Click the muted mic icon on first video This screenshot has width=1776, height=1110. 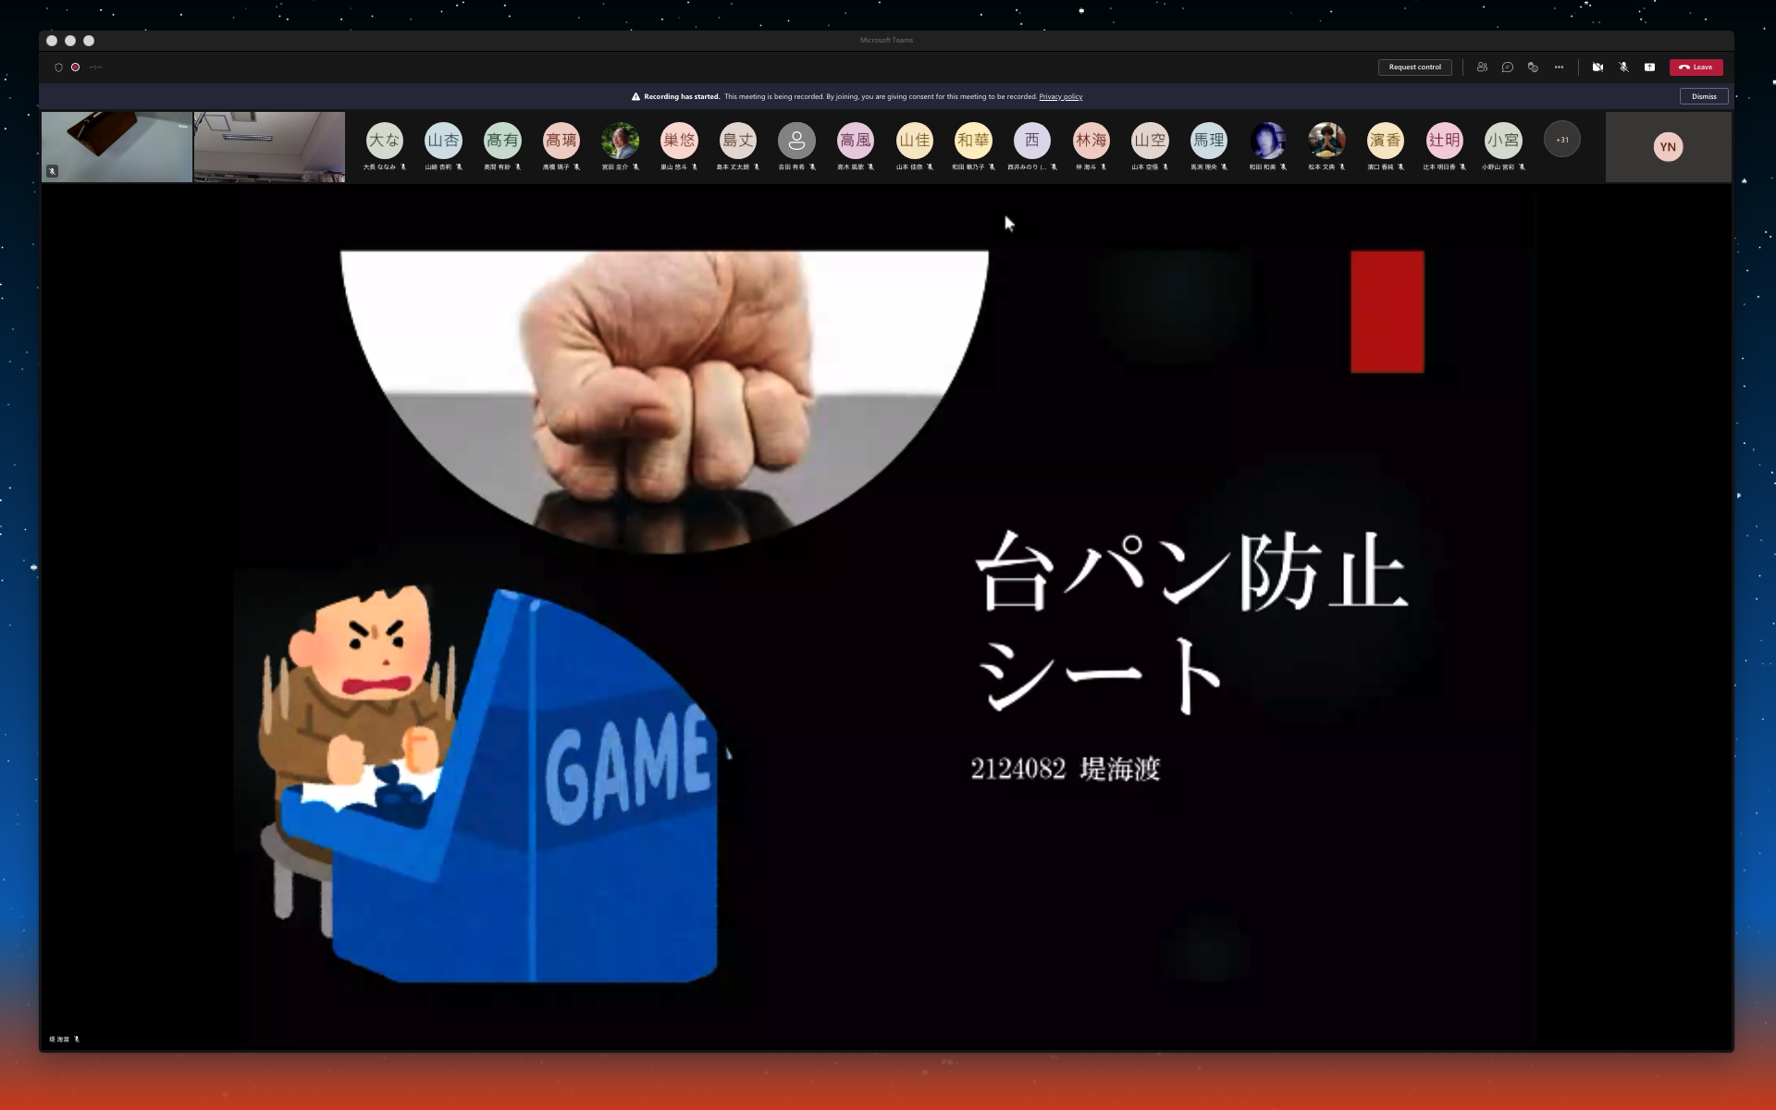[x=53, y=171]
